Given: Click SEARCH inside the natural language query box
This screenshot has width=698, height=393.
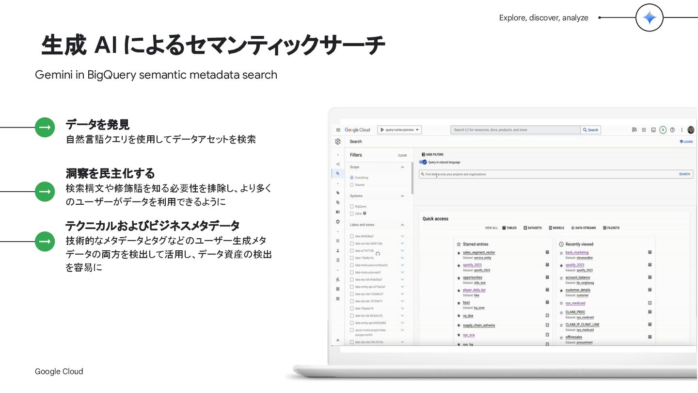Looking at the screenshot, I should [684, 174].
